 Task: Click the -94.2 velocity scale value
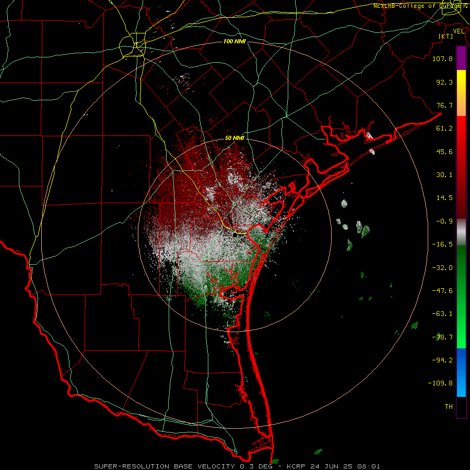pos(442,360)
